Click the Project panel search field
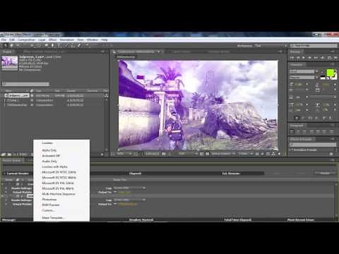 [x=25, y=84]
